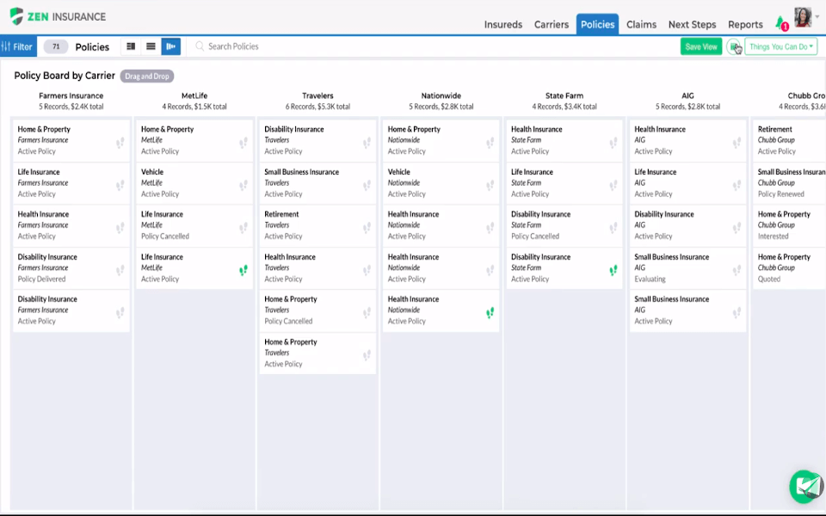Click footsteps icon on Farmers Life Insurance card
This screenshot has height=516, width=826.
coord(120,186)
